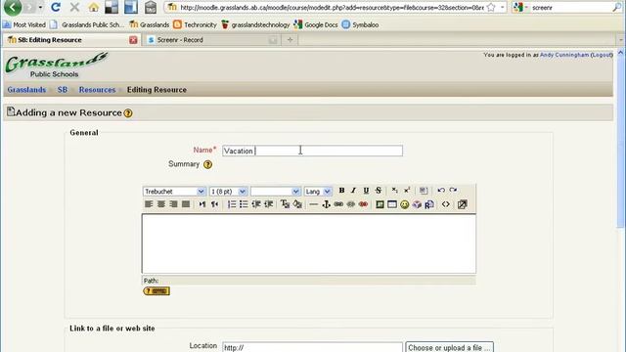Viewport: 626px width, 352px height.
Task: Enlarge the editor to fullscreen
Action: [462, 204]
